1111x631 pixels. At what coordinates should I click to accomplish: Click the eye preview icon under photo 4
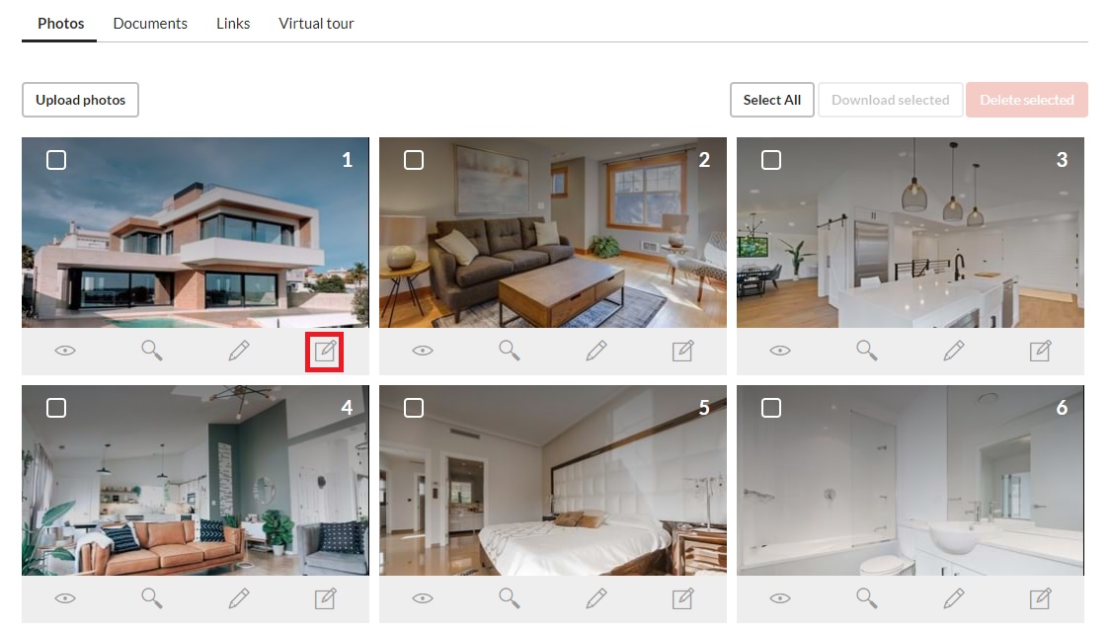coord(65,598)
